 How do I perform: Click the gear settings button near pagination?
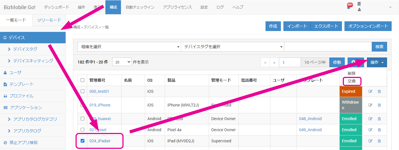353,62
